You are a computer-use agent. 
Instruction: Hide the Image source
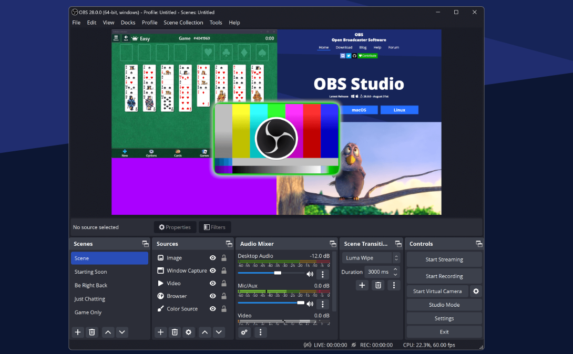pyautogui.click(x=213, y=258)
